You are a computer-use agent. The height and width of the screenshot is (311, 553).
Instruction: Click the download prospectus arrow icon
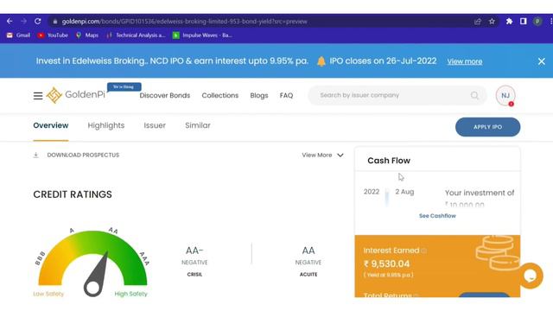(36, 155)
